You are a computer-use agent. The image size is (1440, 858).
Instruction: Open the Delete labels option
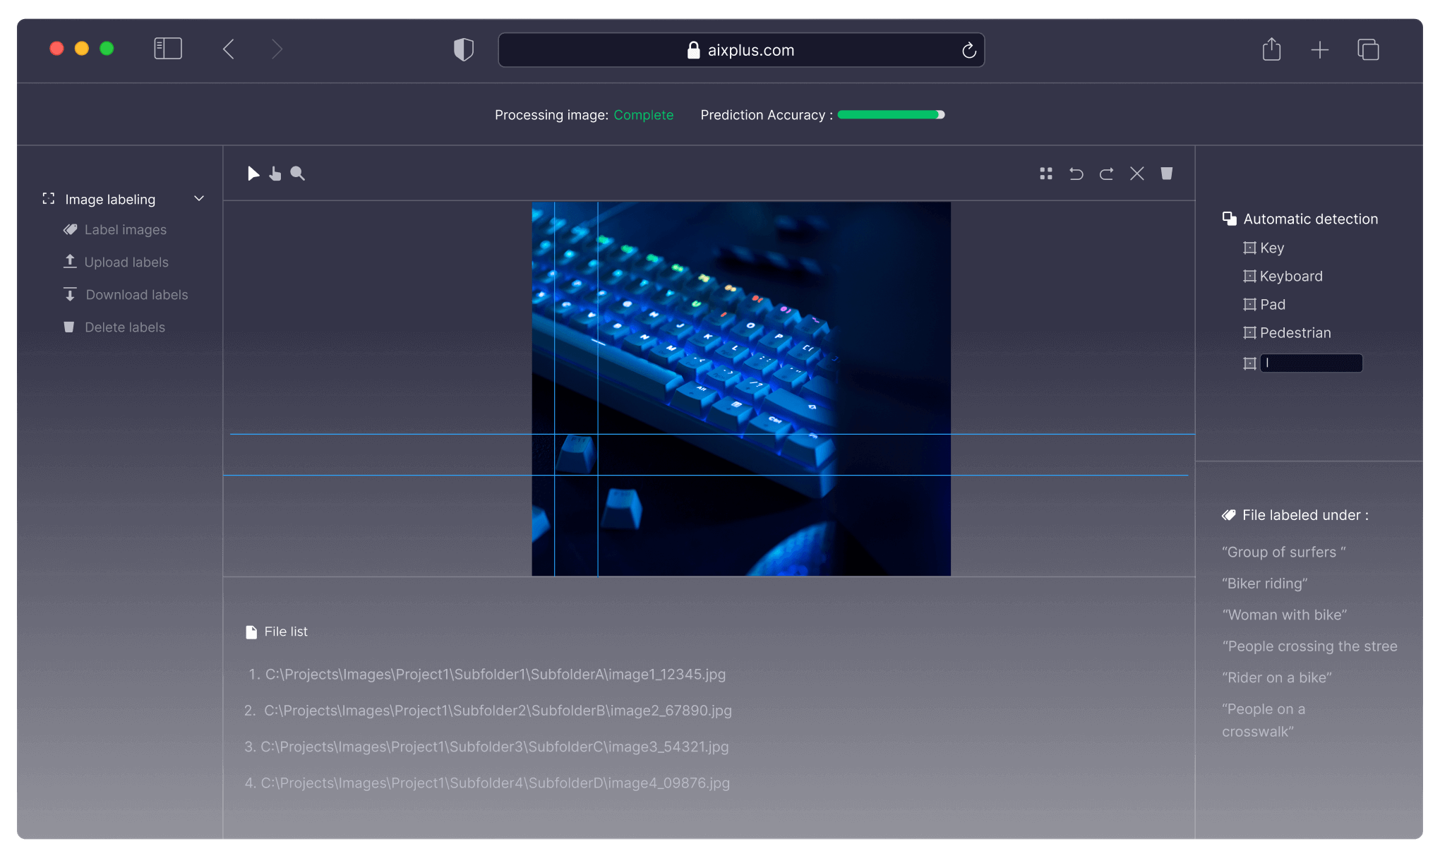click(125, 327)
